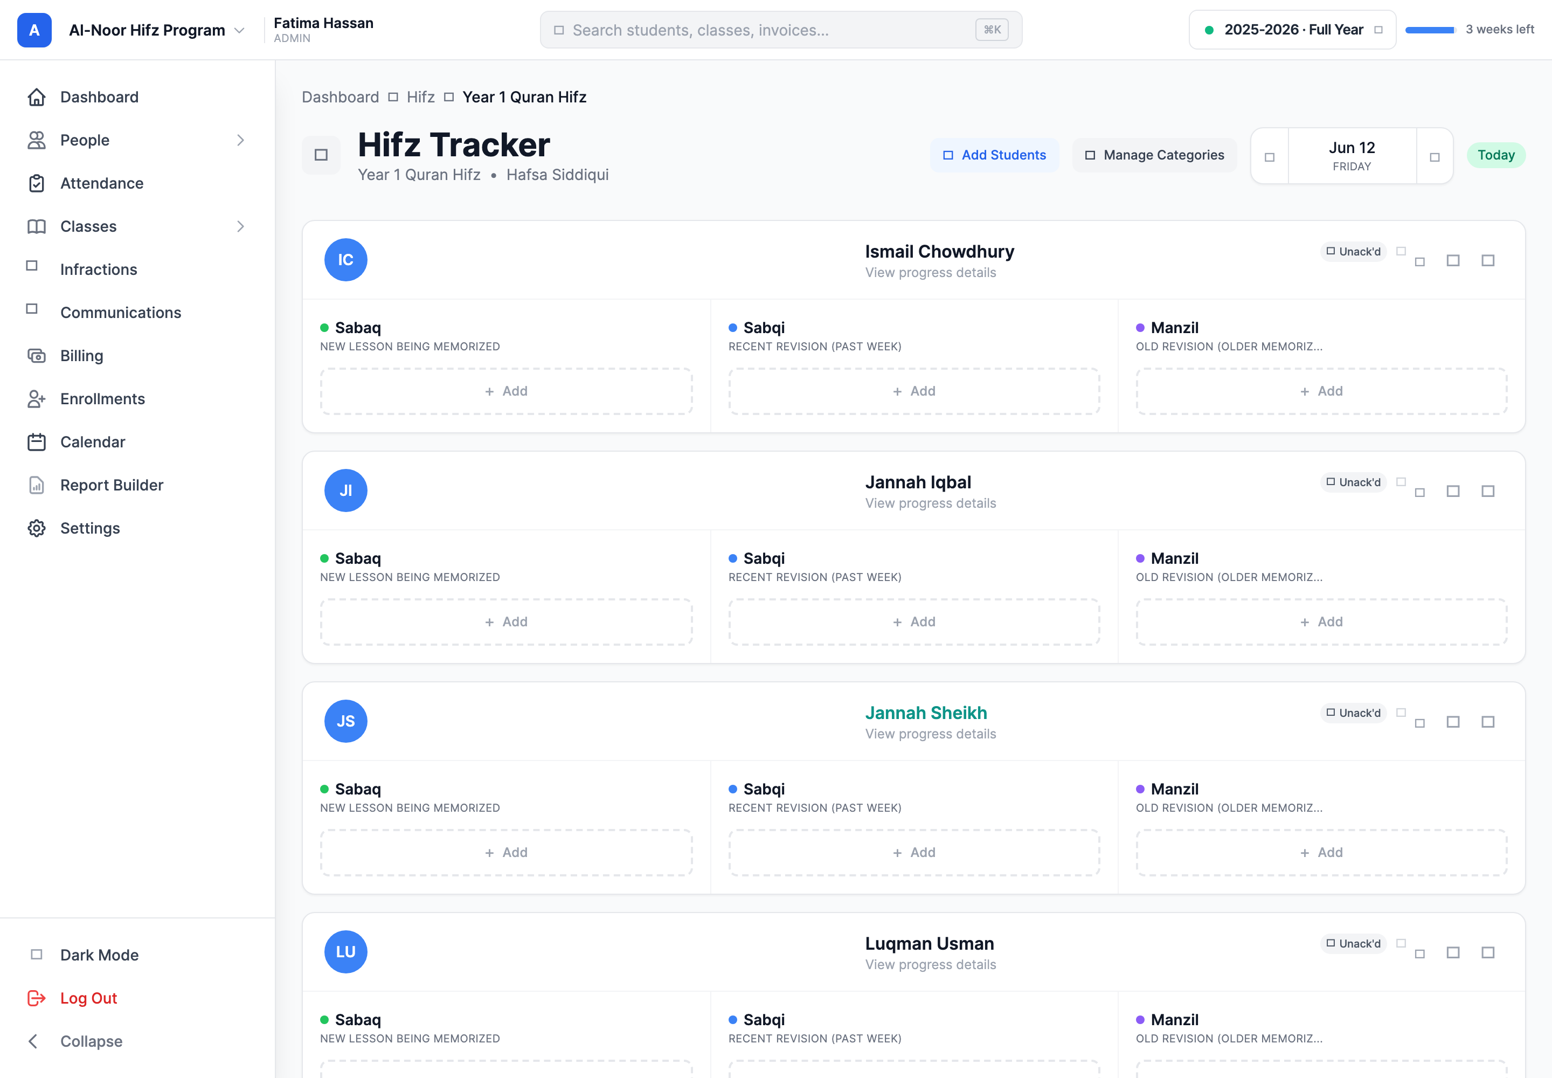Open Dashboard via the home icon
Screen dimensions: 1552x1078
pyautogui.click(x=37, y=97)
